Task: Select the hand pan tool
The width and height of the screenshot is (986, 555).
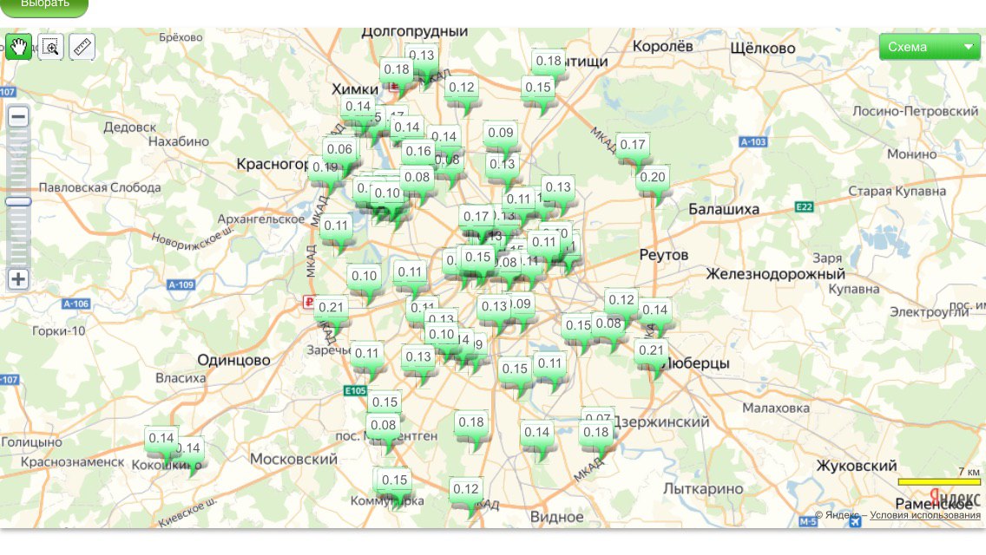Action: (x=19, y=47)
